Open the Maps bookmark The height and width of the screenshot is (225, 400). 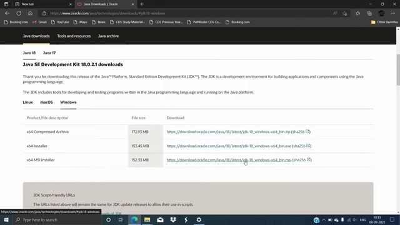(x=81, y=22)
